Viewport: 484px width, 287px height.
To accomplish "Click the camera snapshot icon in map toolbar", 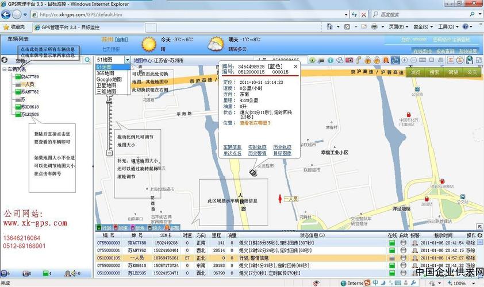I will (x=349, y=60).
